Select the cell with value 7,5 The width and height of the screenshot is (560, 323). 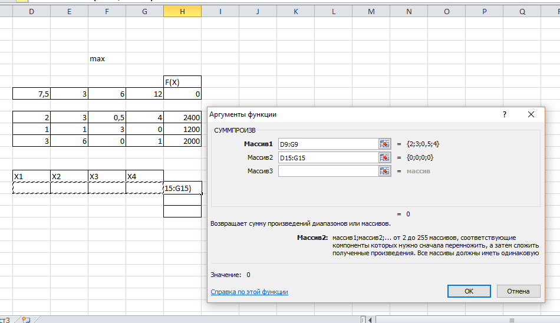click(x=31, y=94)
